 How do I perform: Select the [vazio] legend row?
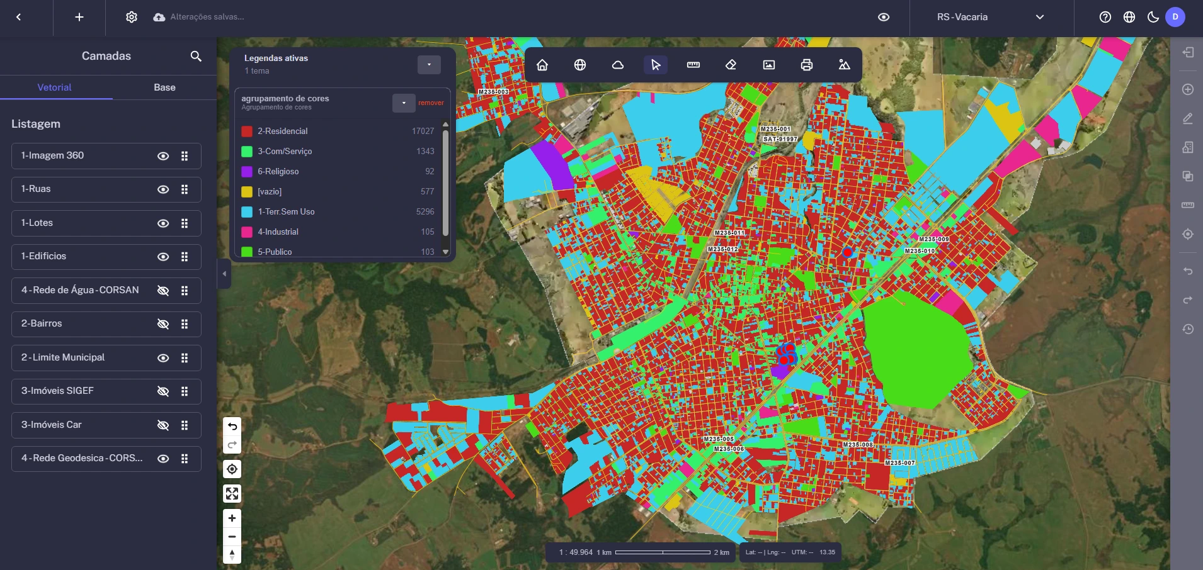[x=338, y=192]
